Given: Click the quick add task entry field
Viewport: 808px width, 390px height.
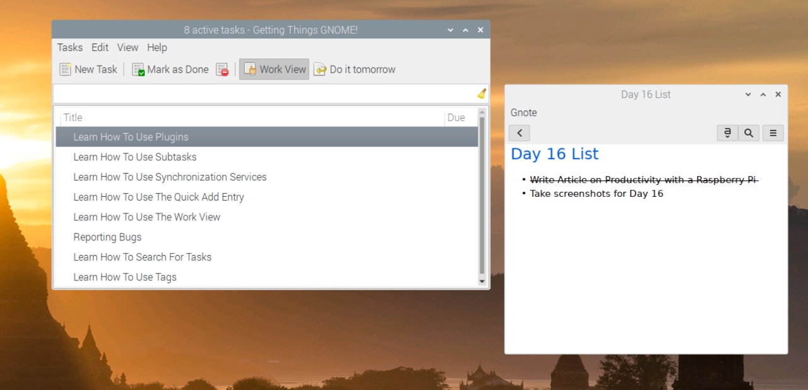Looking at the screenshot, I should 264,93.
